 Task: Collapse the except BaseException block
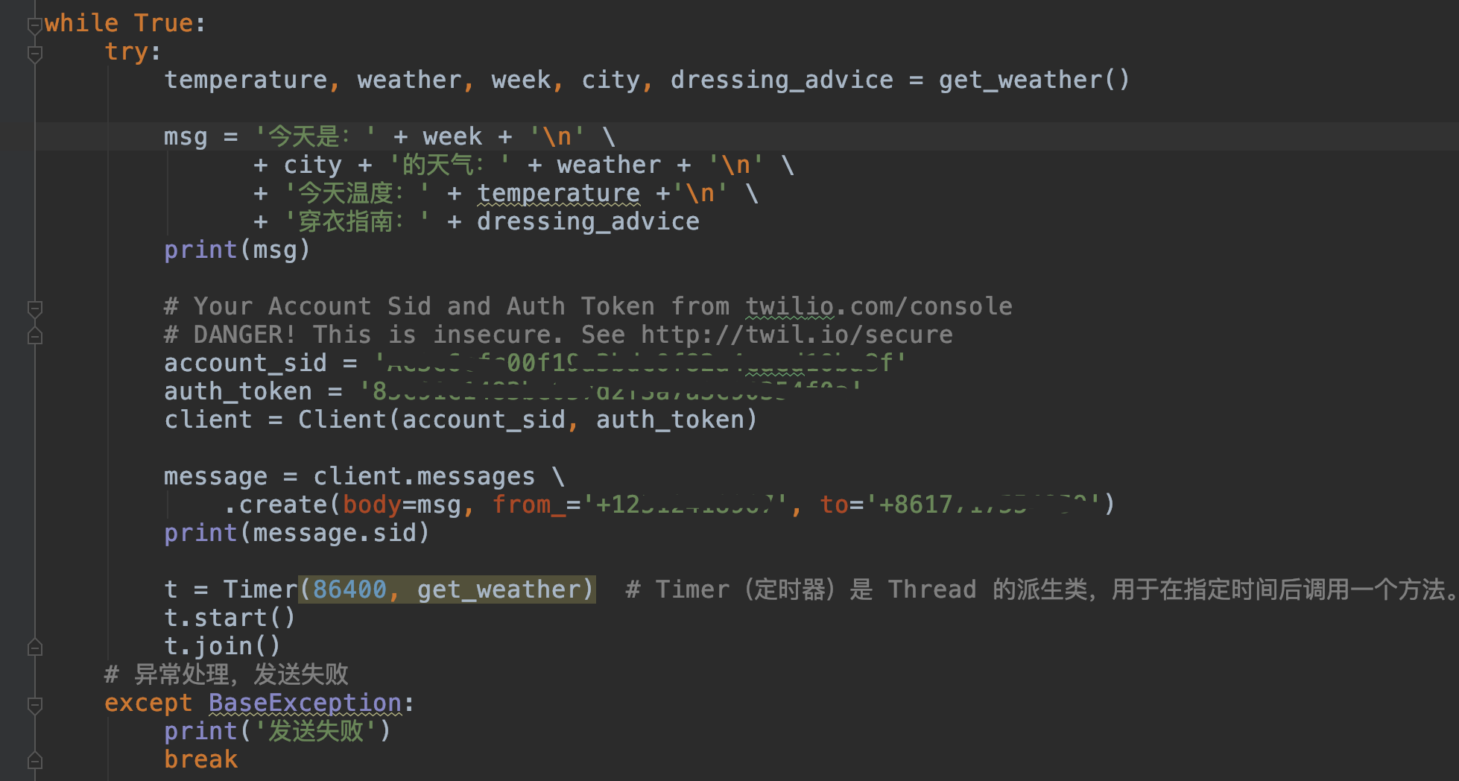point(34,704)
